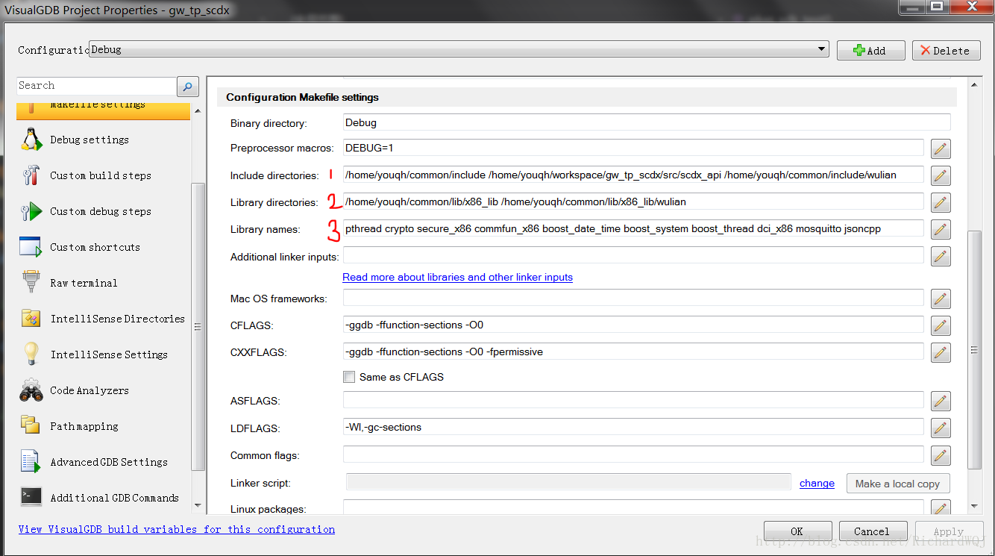The height and width of the screenshot is (556, 995).
Task: Edit Common flags with pencil icon
Action: [941, 455]
